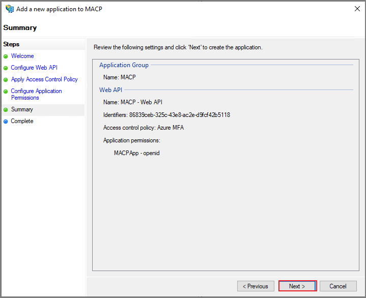This screenshot has height=298, width=366.
Task: Go back with the Previous button
Action: (x=256, y=286)
